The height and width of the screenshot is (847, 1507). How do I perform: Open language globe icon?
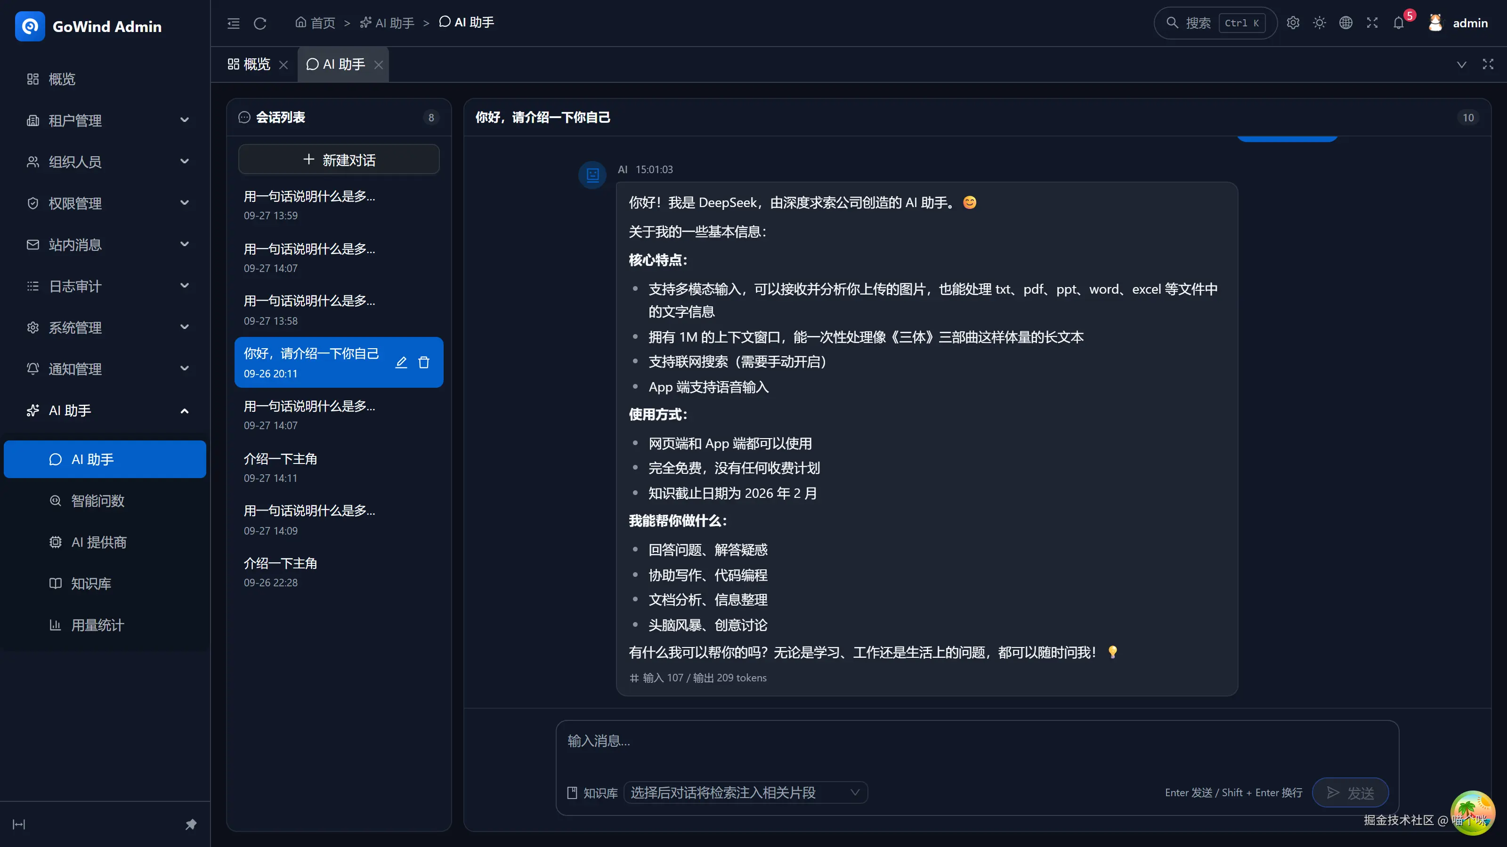(1345, 23)
